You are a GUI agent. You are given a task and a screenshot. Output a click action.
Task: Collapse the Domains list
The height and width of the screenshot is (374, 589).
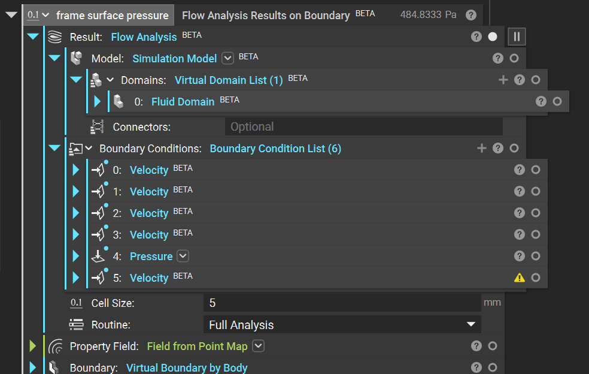[76, 79]
